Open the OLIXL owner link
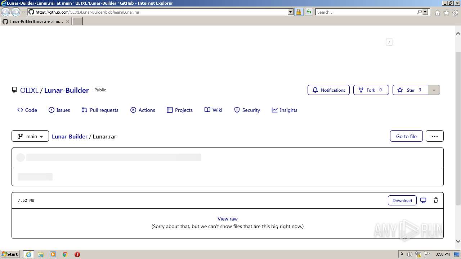This screenshot has width=461, height=259. [29, 90]
